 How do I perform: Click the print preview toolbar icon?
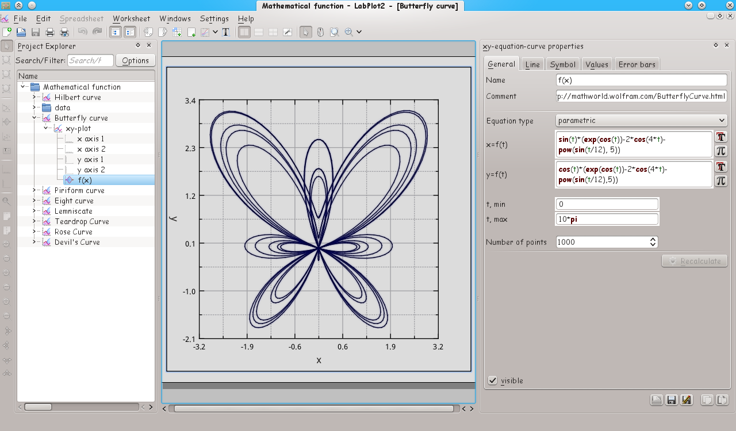[x=64, y=32]
